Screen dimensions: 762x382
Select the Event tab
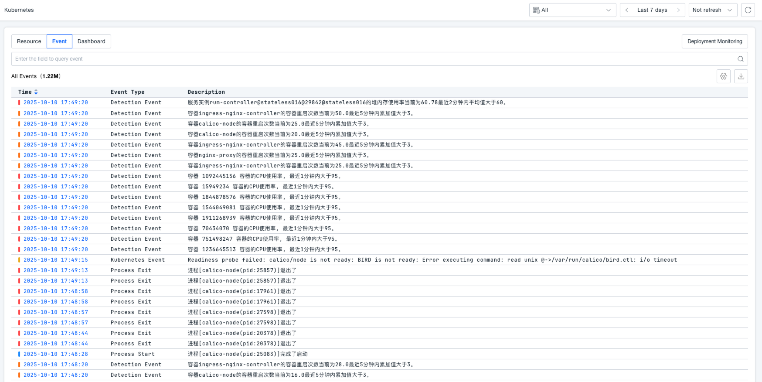click(59, 41)
